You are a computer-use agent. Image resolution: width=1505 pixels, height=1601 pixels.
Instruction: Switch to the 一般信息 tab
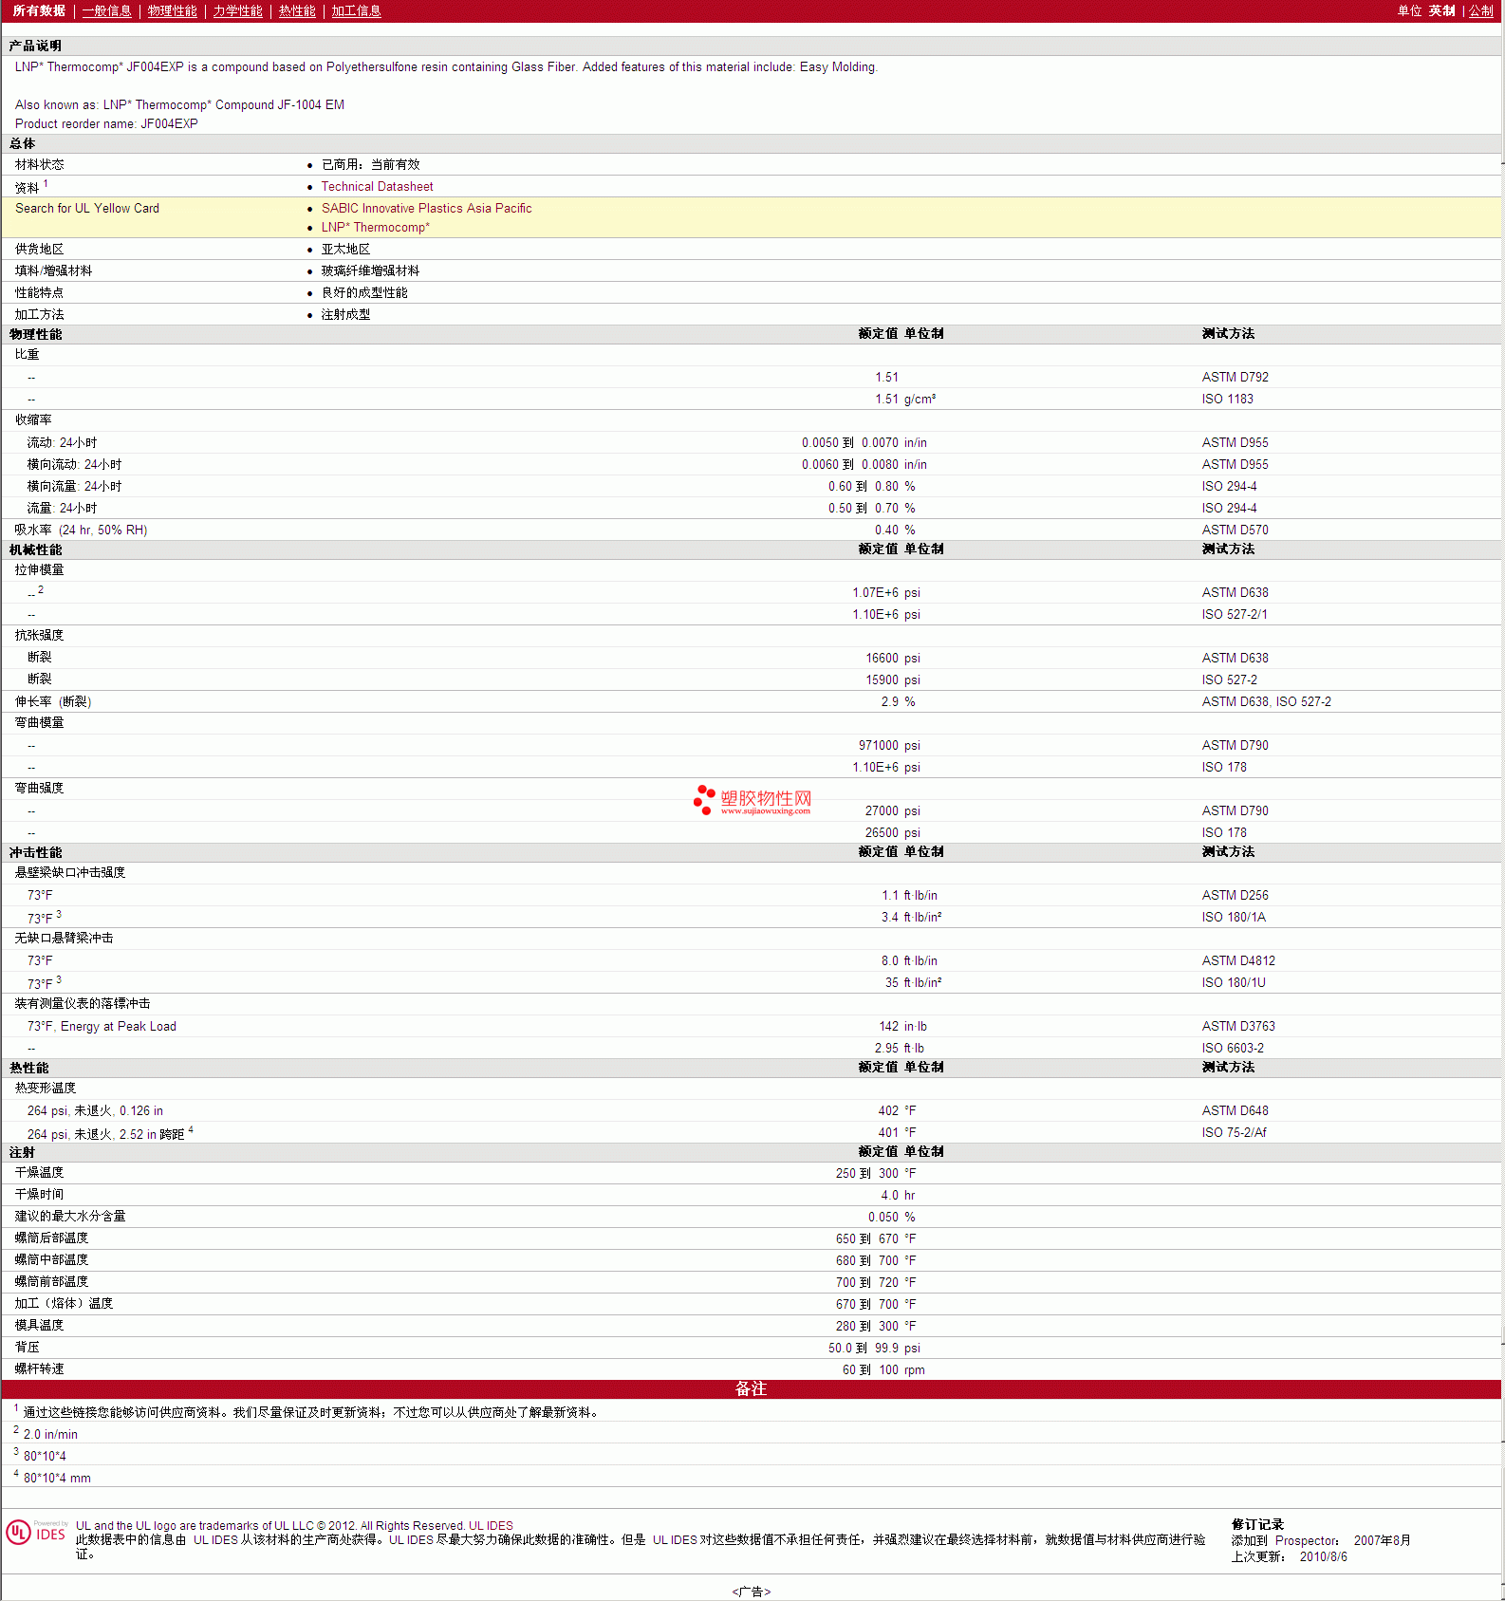point(106,11)
